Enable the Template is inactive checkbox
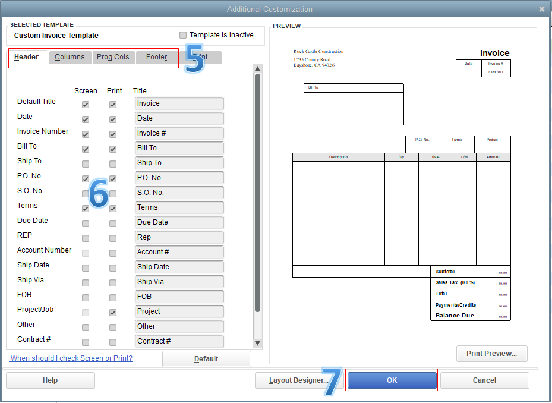552x403 pixels. coord(183,35)
